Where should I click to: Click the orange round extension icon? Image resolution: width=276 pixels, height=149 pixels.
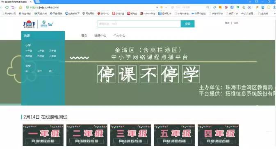pyautogui.click(x=220, y=7)
